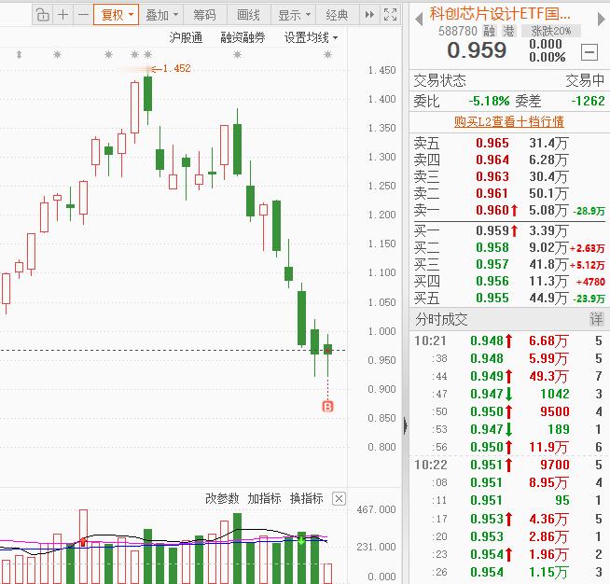610x584 pixels.
Task: Go to next stock with right arrow
Action: pyautogui.click(x=601, y=19)
